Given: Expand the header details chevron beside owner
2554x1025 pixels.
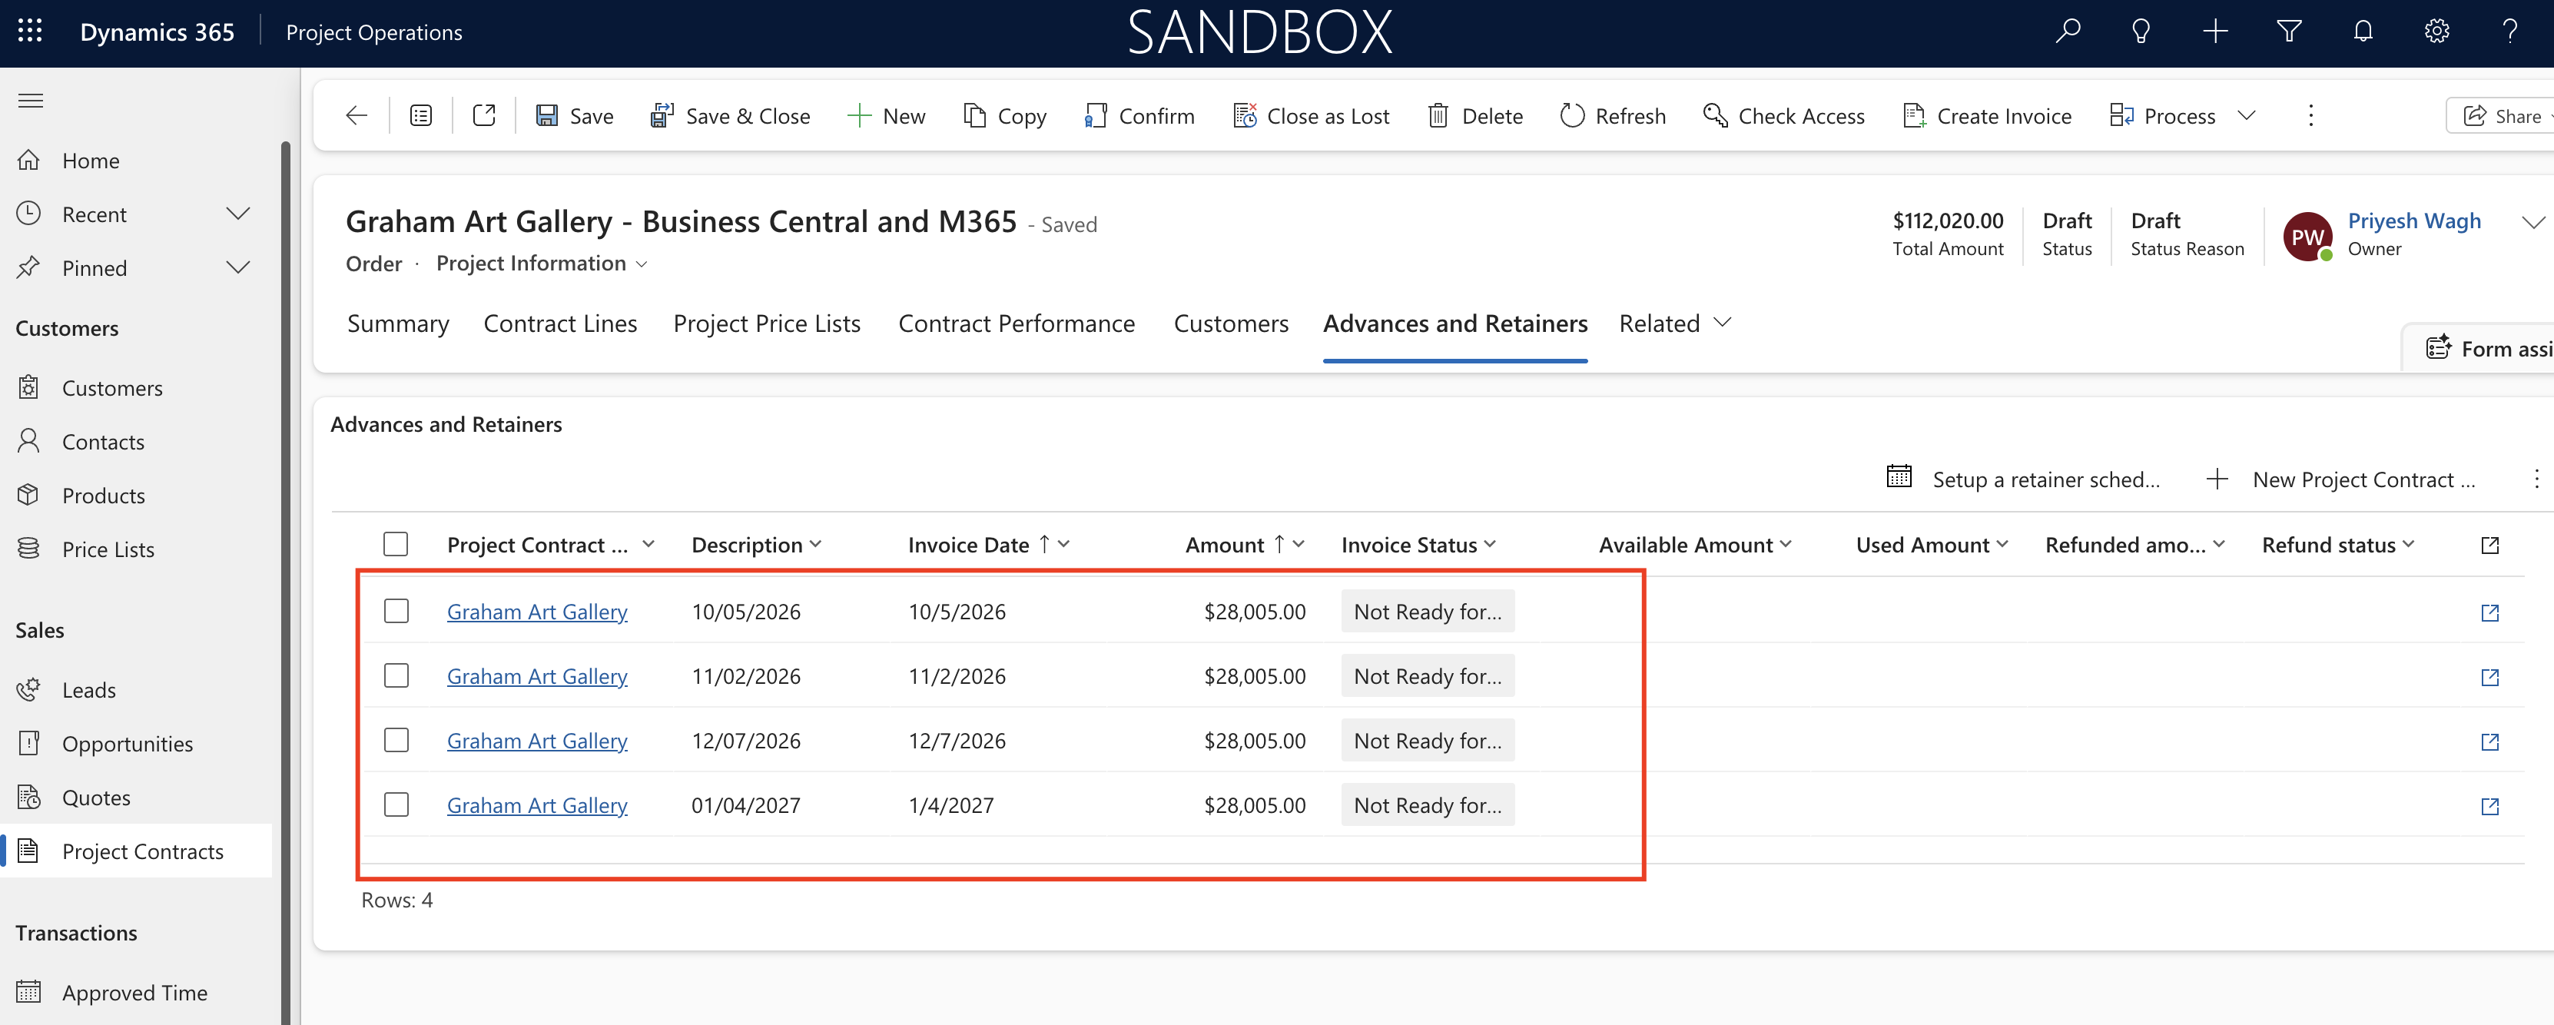Looking at the screenshot, I should pyautogui.click(x=2533, y=222).
